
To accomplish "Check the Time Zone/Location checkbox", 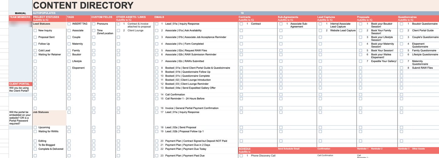I will coord(93,31).
